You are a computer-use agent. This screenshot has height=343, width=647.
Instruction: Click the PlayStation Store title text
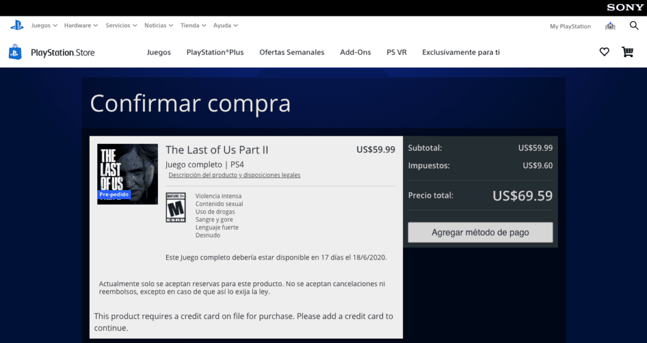click(63, 52)
